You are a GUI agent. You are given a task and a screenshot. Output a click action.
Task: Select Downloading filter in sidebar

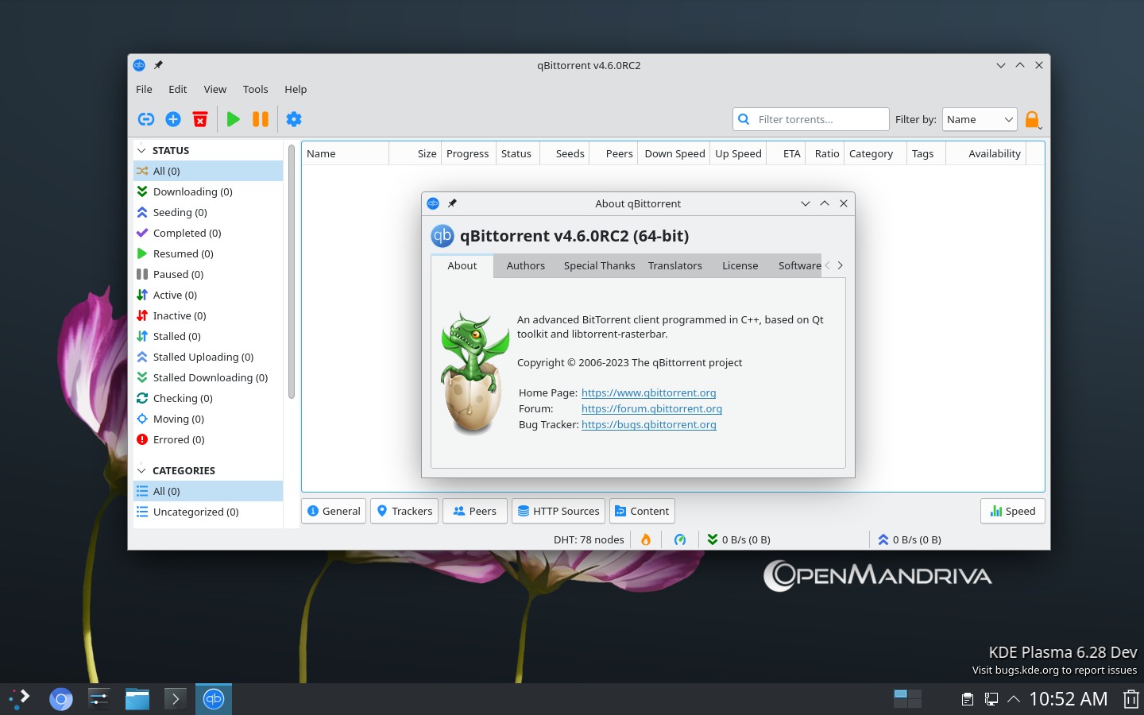pyautogui.click(x=192, y=192)
